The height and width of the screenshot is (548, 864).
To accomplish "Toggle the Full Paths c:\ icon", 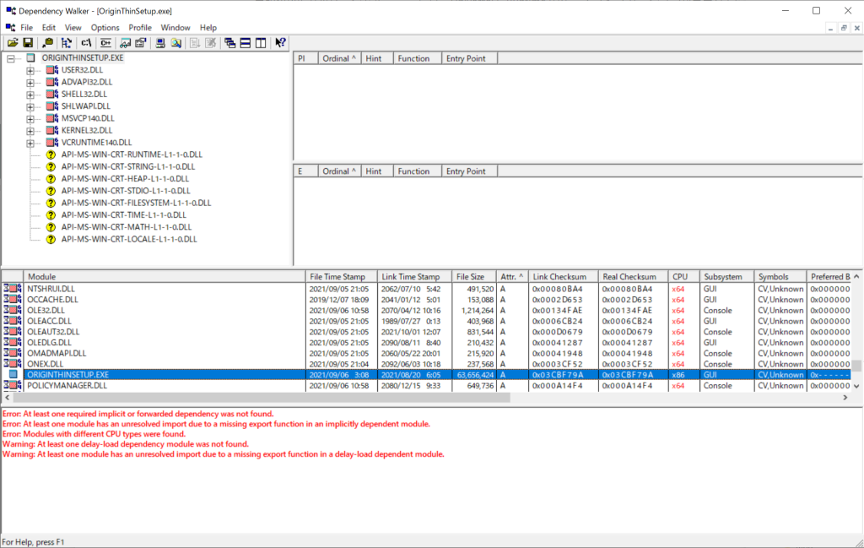I will point(87,43).
